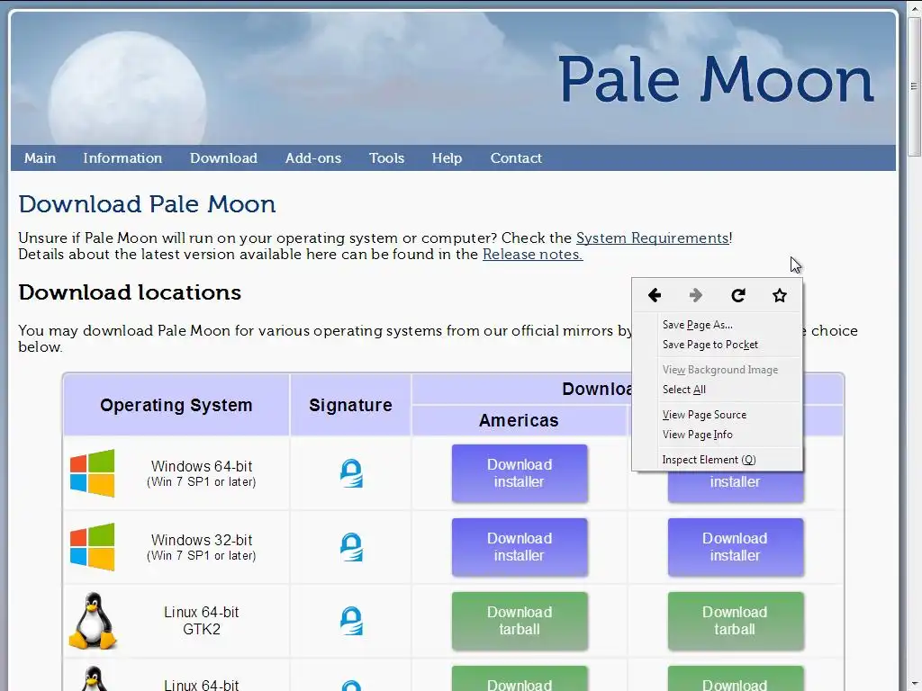Viewport: 922px width, 691px height.
Task: Choose Inspect Element (Q)
Action: pyautogui.click(x=709, y=460)
